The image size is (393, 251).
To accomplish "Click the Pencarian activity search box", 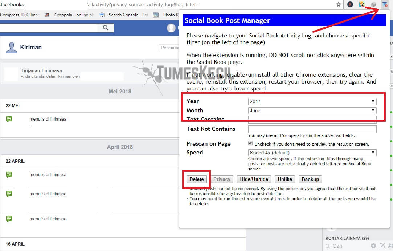I will point(169,48).
